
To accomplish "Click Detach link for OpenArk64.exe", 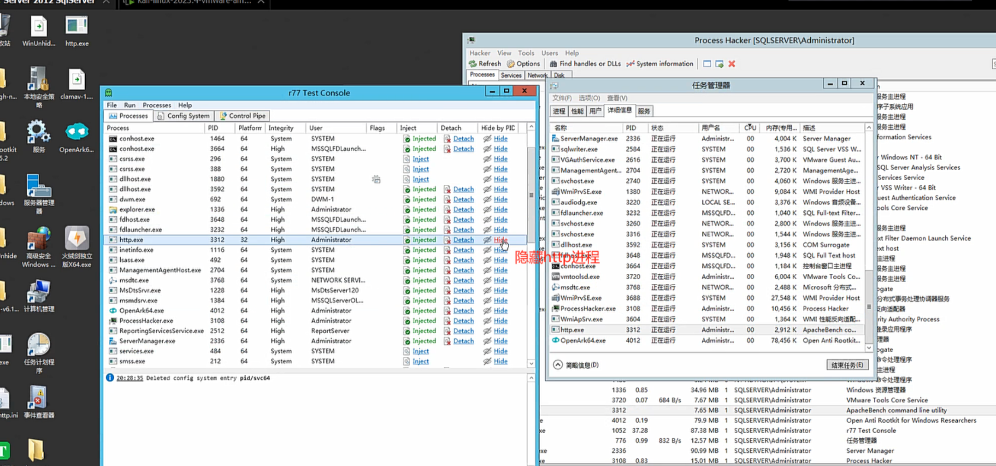I will pyautogui.click(x=463, y=311).
